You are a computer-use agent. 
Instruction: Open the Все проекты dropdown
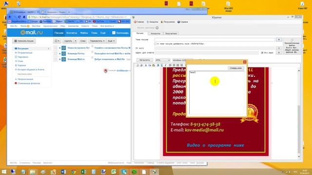pos(107,26)
